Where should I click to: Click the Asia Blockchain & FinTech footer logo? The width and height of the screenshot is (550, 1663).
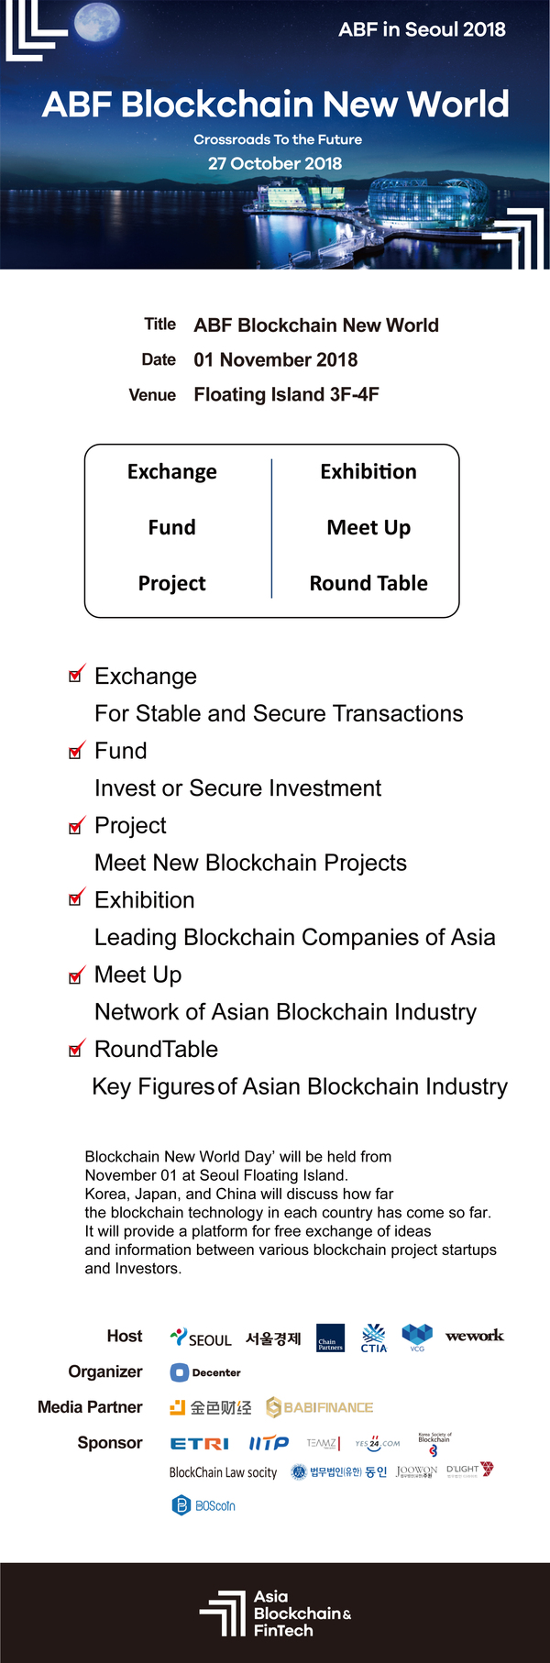(x=275, y=1613)
